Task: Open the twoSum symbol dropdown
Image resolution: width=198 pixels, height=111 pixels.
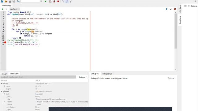Action: coord(15,9)
